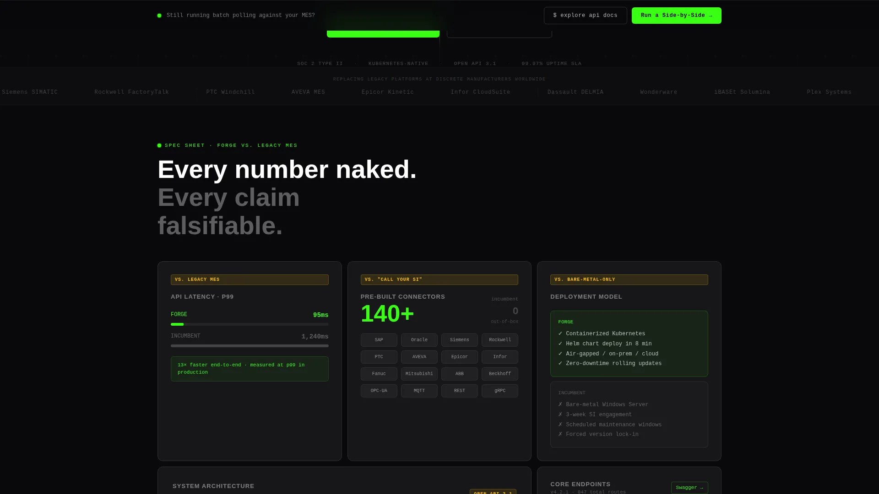The height and width of the screenshot is (494, 879).
Task: Click the 'KUBERNETES-NATIVE' badge text
Action: pos(398,64)
